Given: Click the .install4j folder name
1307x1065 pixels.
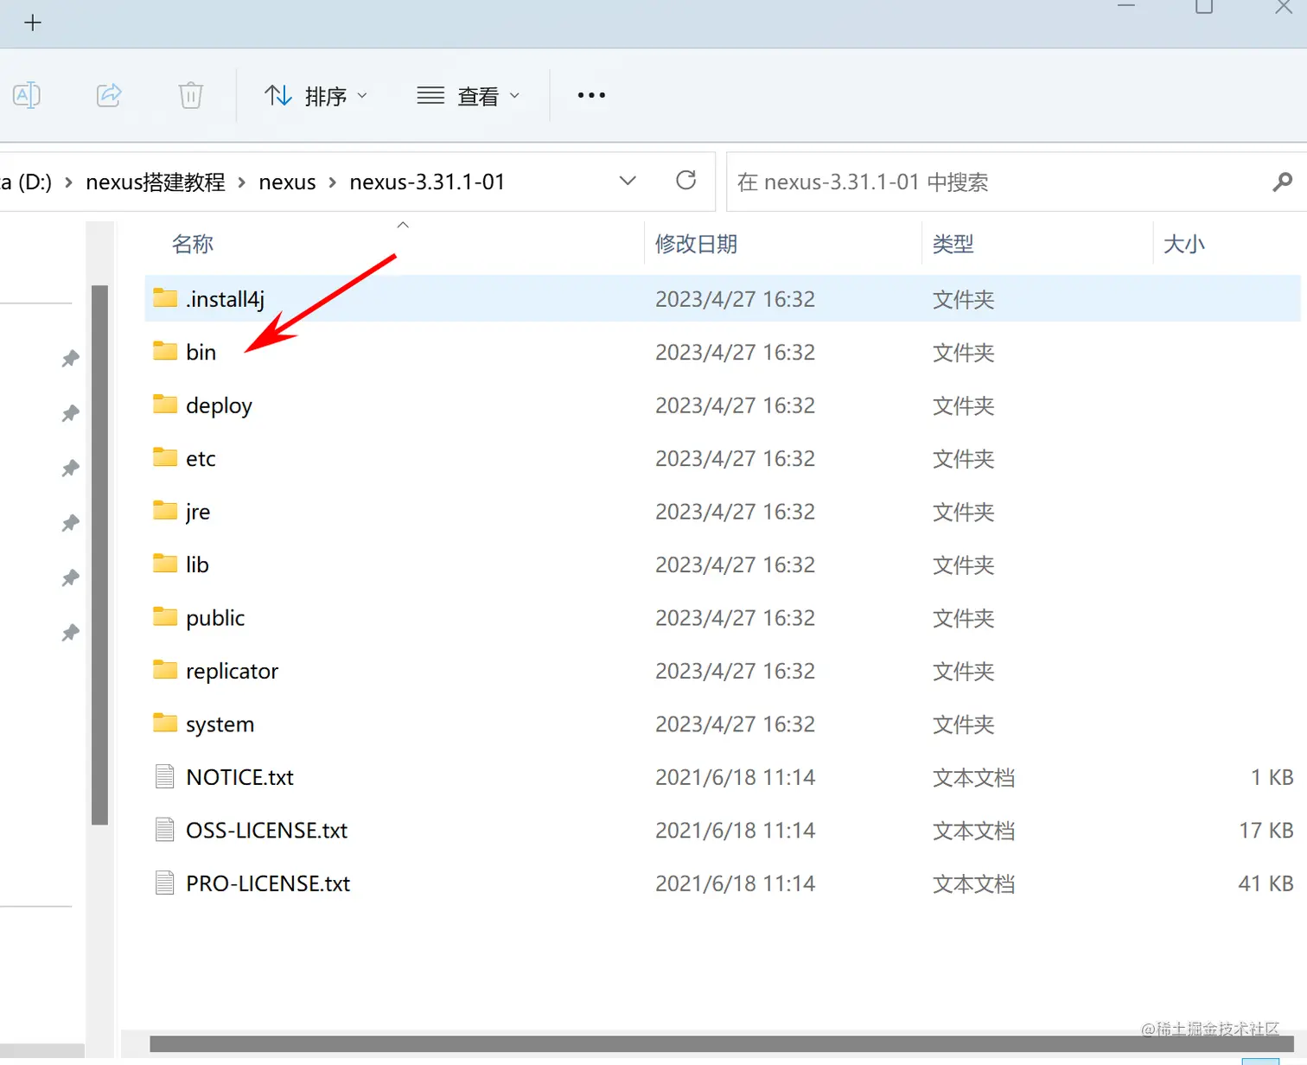Looking at the screenshot, I should [226, 299].
